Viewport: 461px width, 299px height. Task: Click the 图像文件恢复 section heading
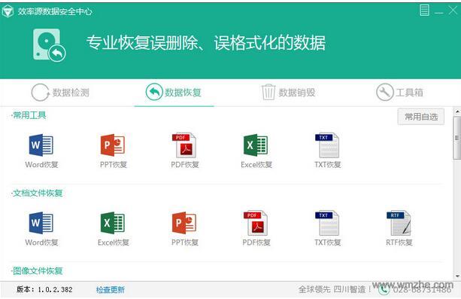pos(37,270)
